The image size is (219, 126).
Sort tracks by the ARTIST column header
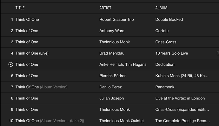[105, 8]
